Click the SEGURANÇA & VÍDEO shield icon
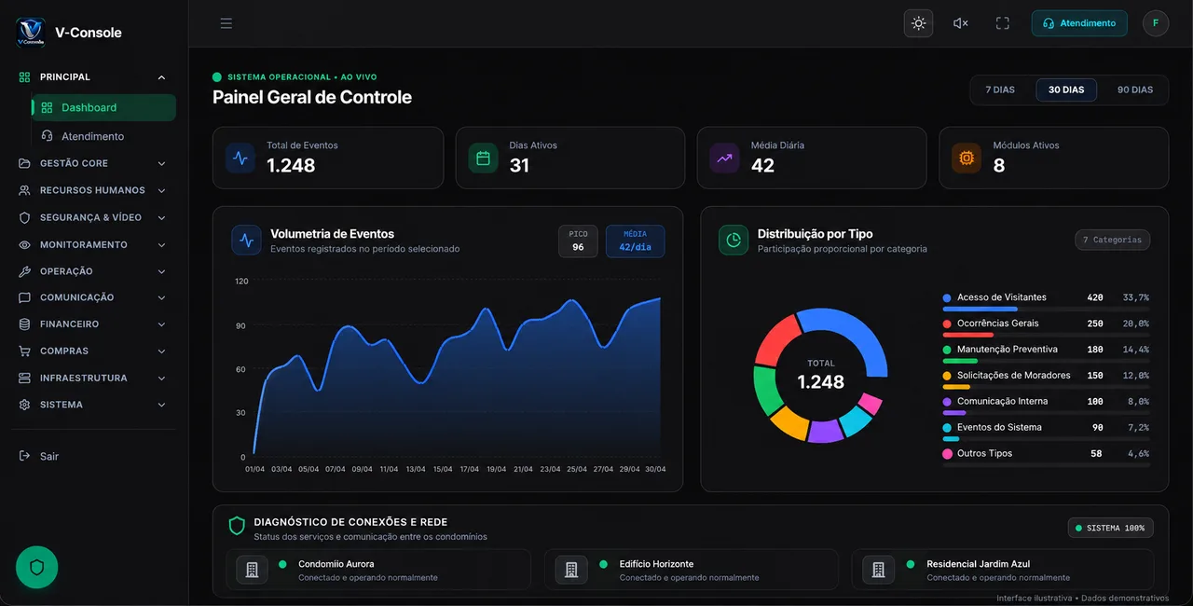Screen dimensions: 1193x606 [x=25, y=217]
